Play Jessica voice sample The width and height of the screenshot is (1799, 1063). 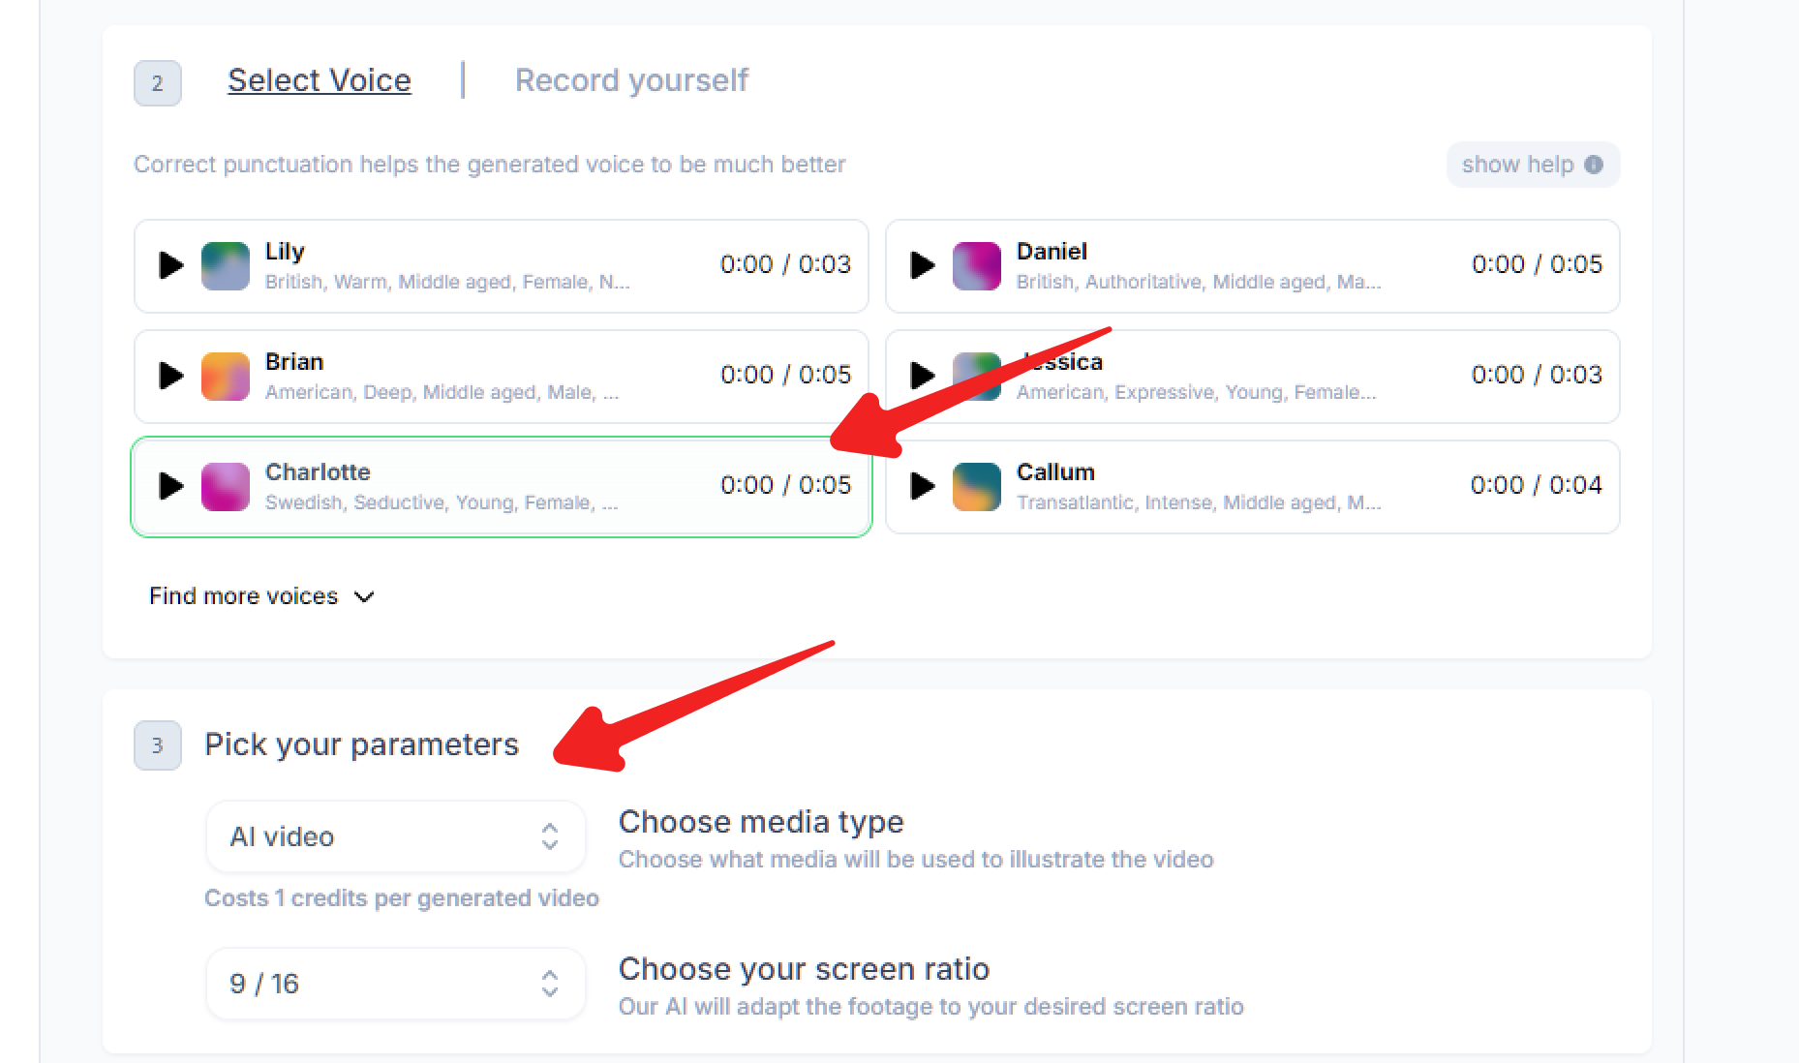click(x=923, y=376)
